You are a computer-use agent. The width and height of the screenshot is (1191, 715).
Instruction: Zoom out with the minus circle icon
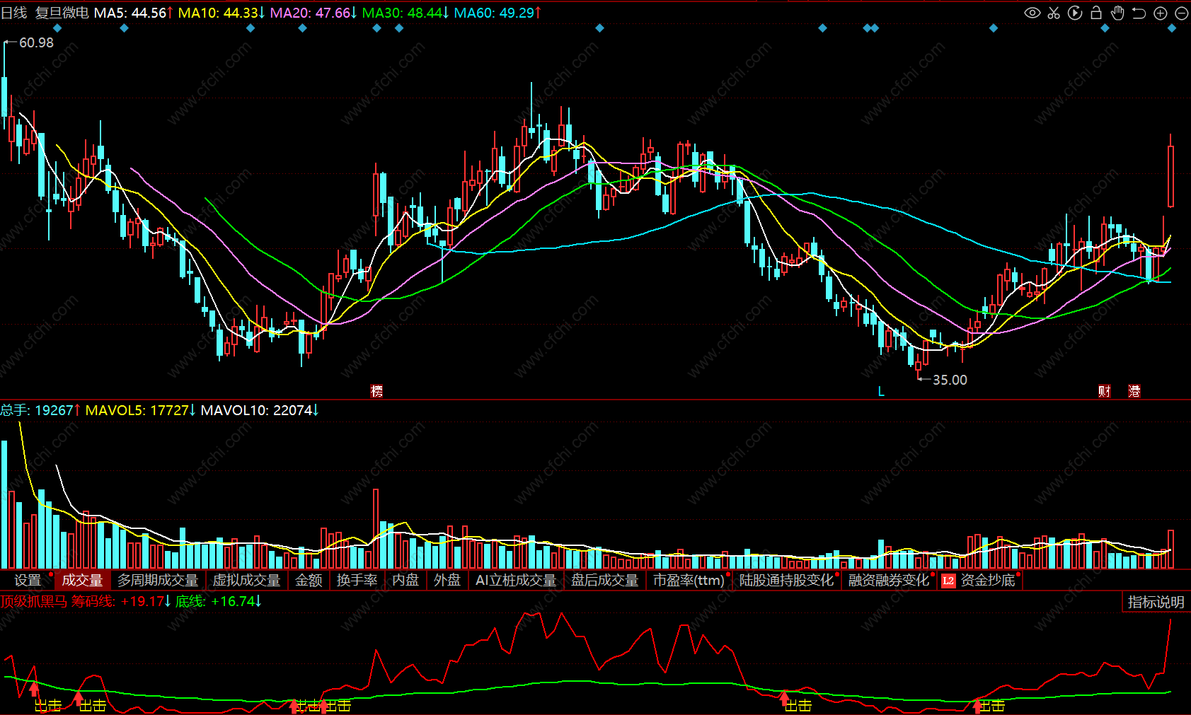1181,13
